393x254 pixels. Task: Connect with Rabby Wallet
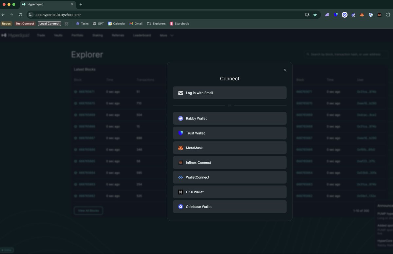[230, 118]
